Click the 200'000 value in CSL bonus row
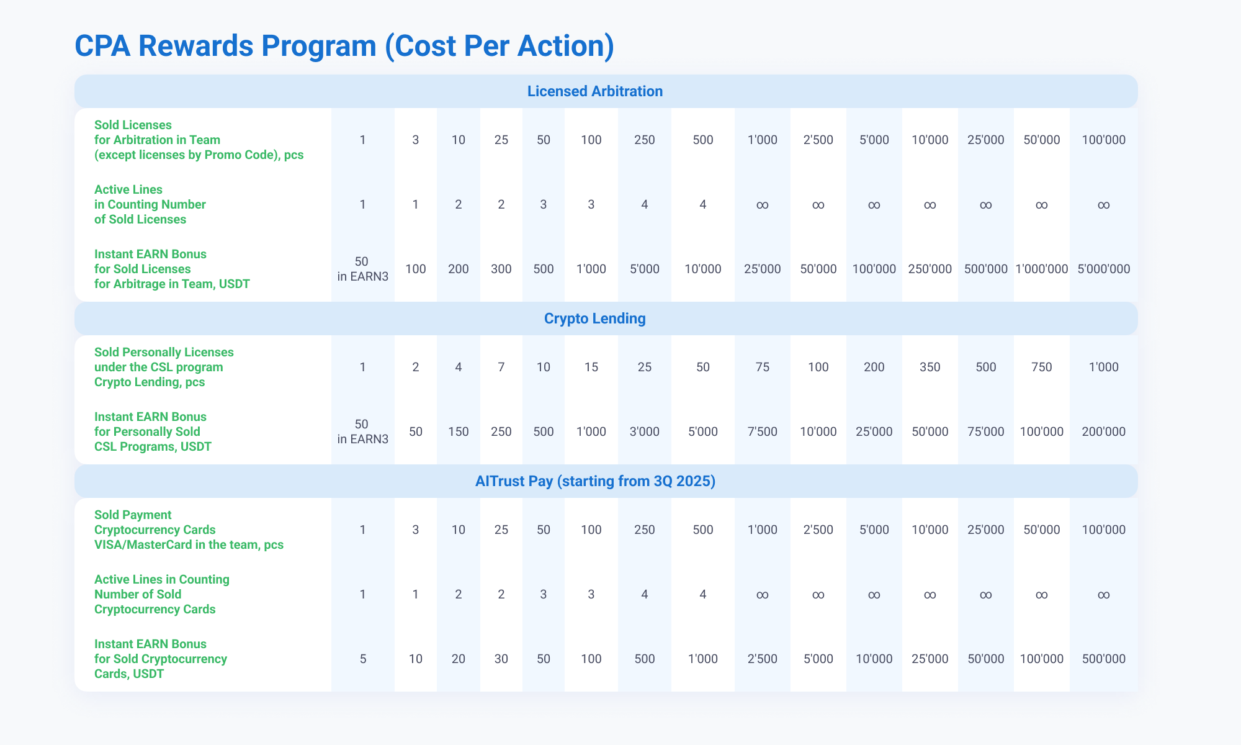 click(1103, 431)
